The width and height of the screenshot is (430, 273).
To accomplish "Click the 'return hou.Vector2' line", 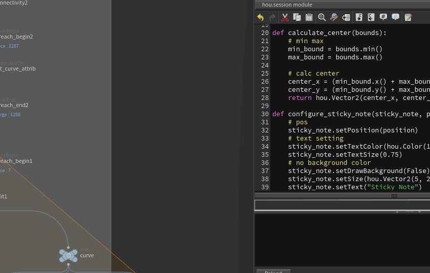I will click(359, 97).
